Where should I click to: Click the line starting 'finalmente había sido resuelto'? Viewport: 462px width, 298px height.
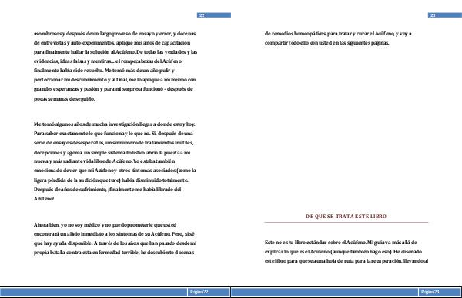104,71
